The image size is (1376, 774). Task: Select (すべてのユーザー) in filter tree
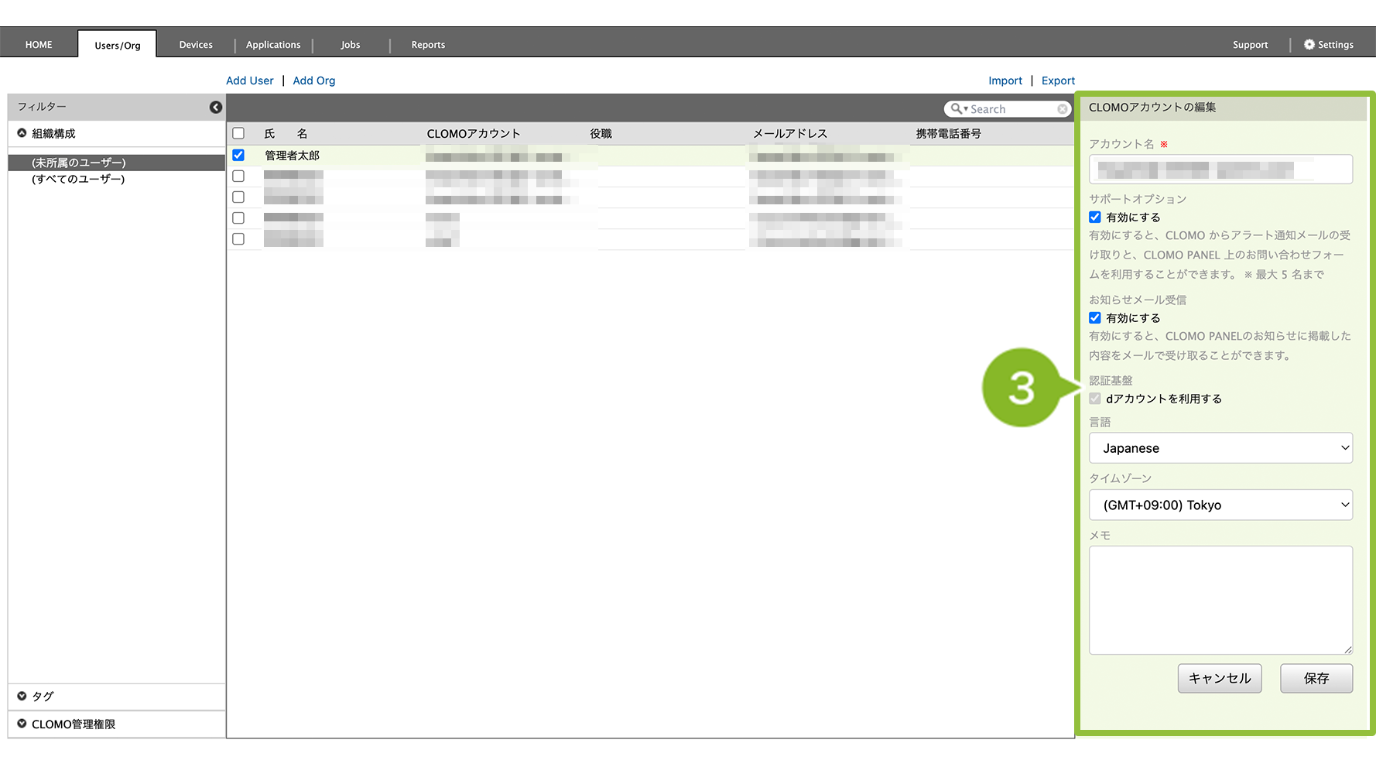[x=78, y=179]
